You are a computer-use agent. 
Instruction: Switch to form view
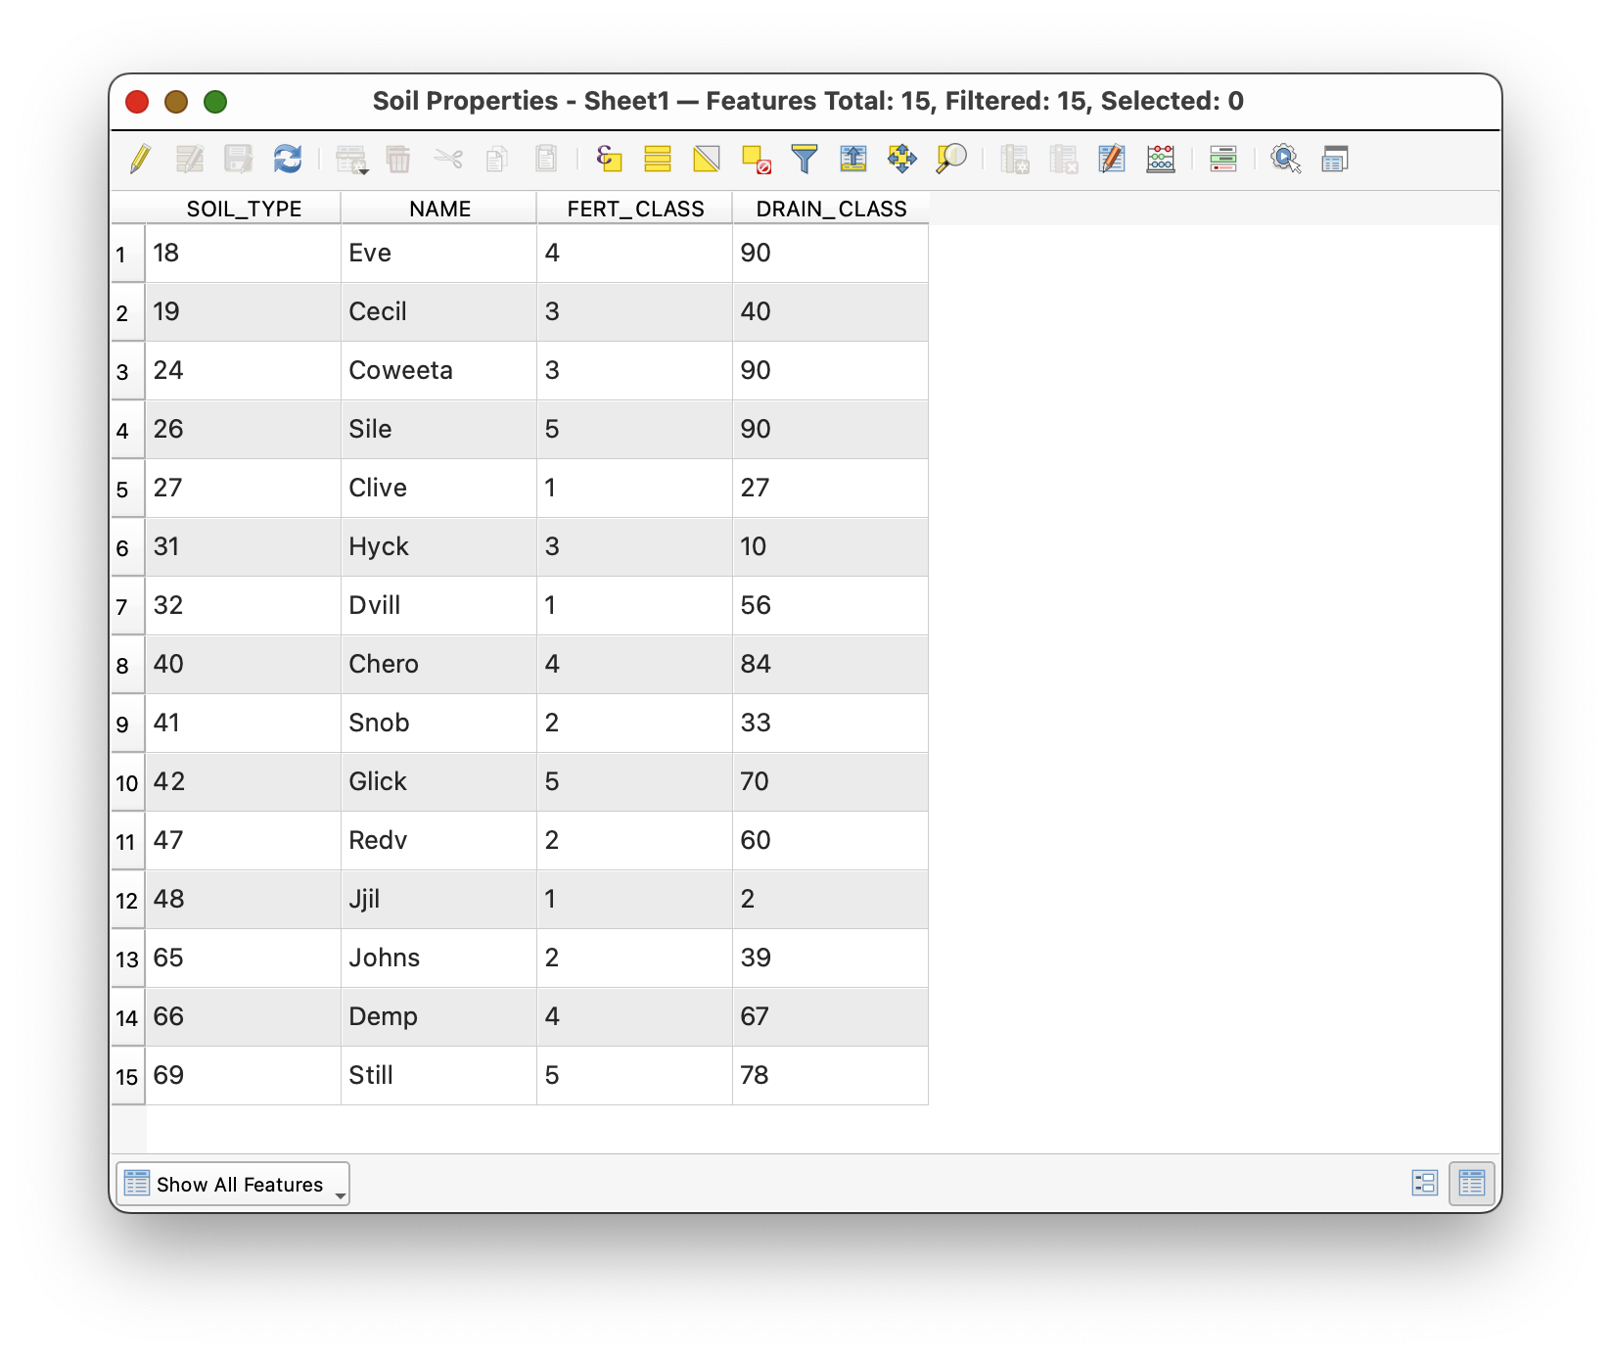pyautogui.click(x=1425, y=1184)
